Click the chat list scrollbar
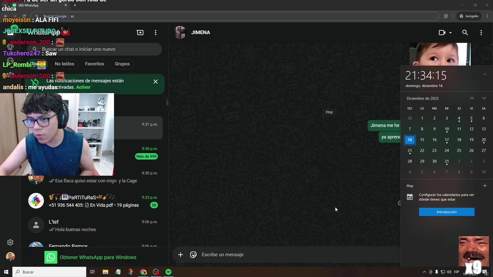 [x=167, y=102]
